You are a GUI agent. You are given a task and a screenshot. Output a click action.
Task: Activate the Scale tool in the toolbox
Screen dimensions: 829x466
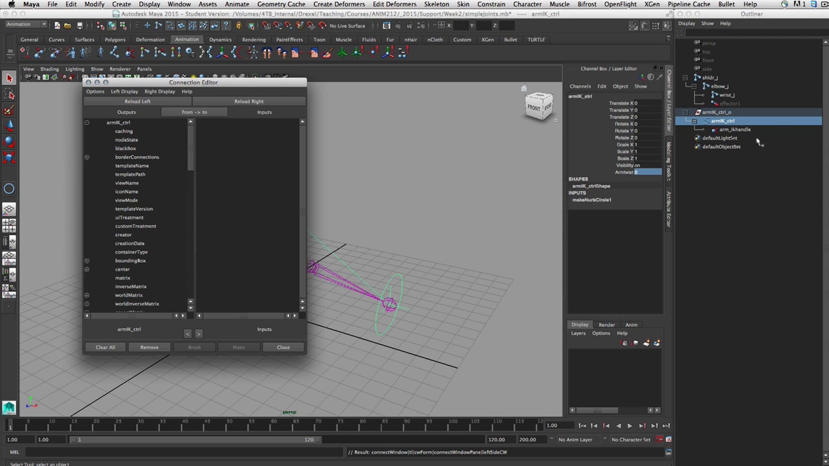tap(9, 157)
